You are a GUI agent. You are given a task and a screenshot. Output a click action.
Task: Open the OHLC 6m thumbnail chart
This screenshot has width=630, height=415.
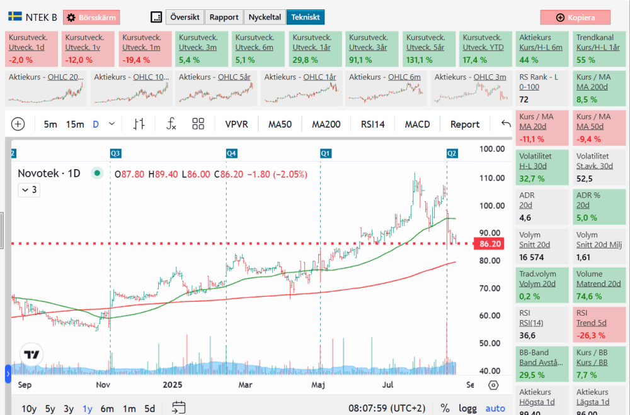pyautogui.click(x=387, y=89)
